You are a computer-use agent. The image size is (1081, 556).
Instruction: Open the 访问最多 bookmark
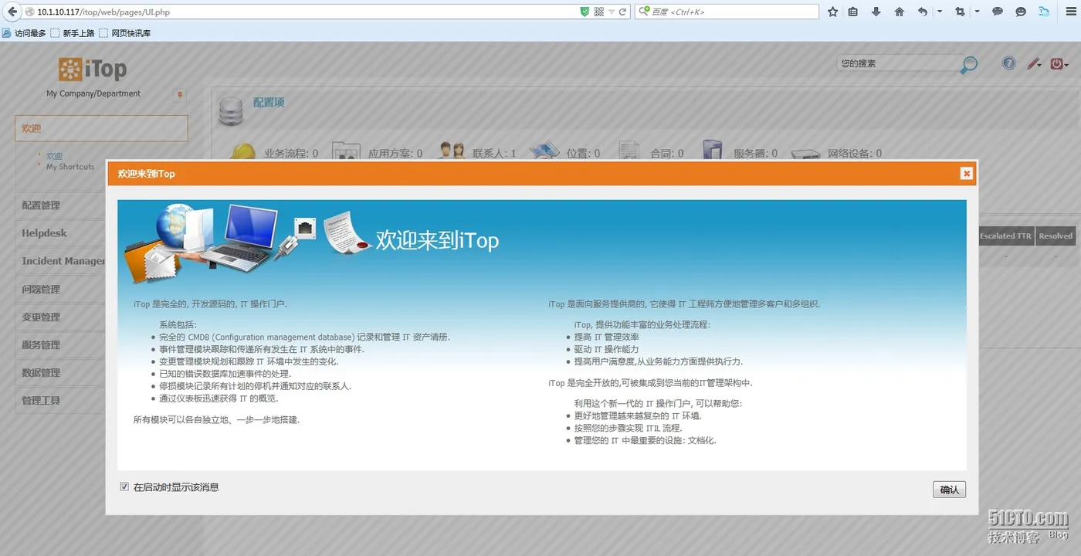point(24,33)
